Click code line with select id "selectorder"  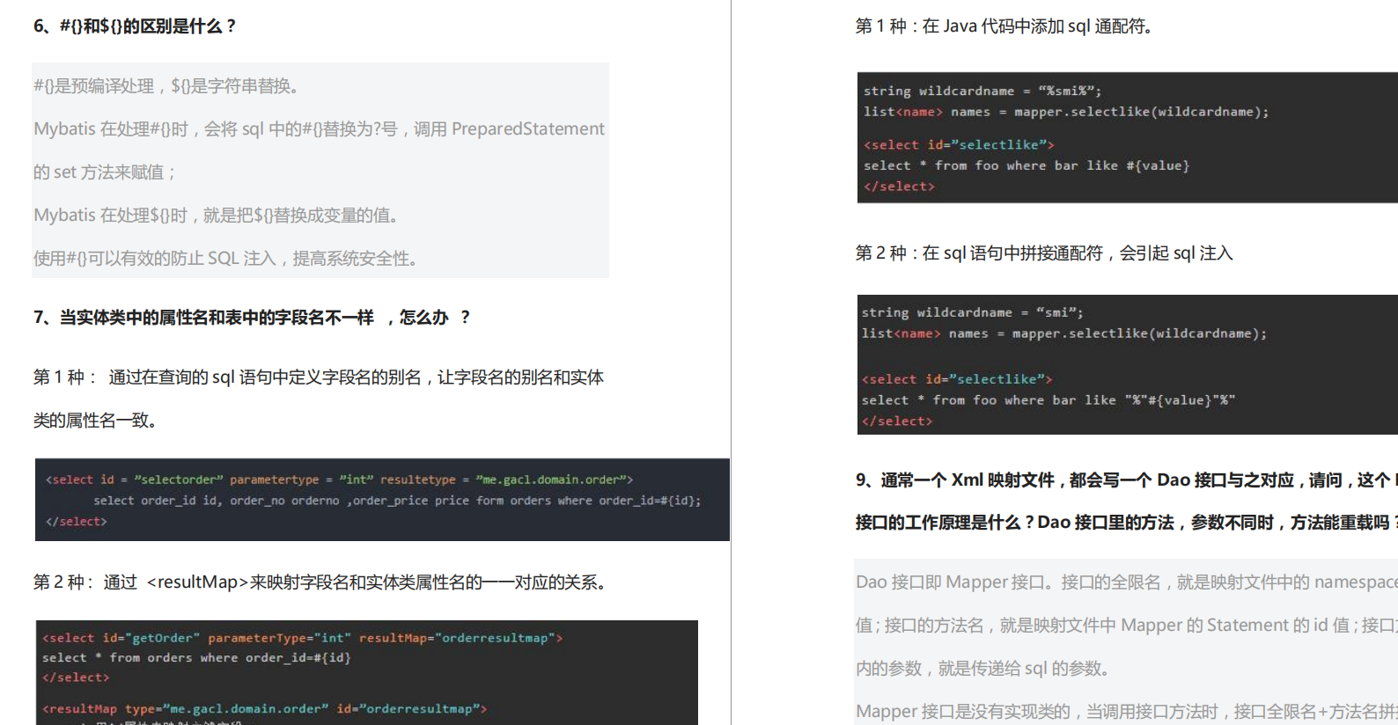point(339,480)
